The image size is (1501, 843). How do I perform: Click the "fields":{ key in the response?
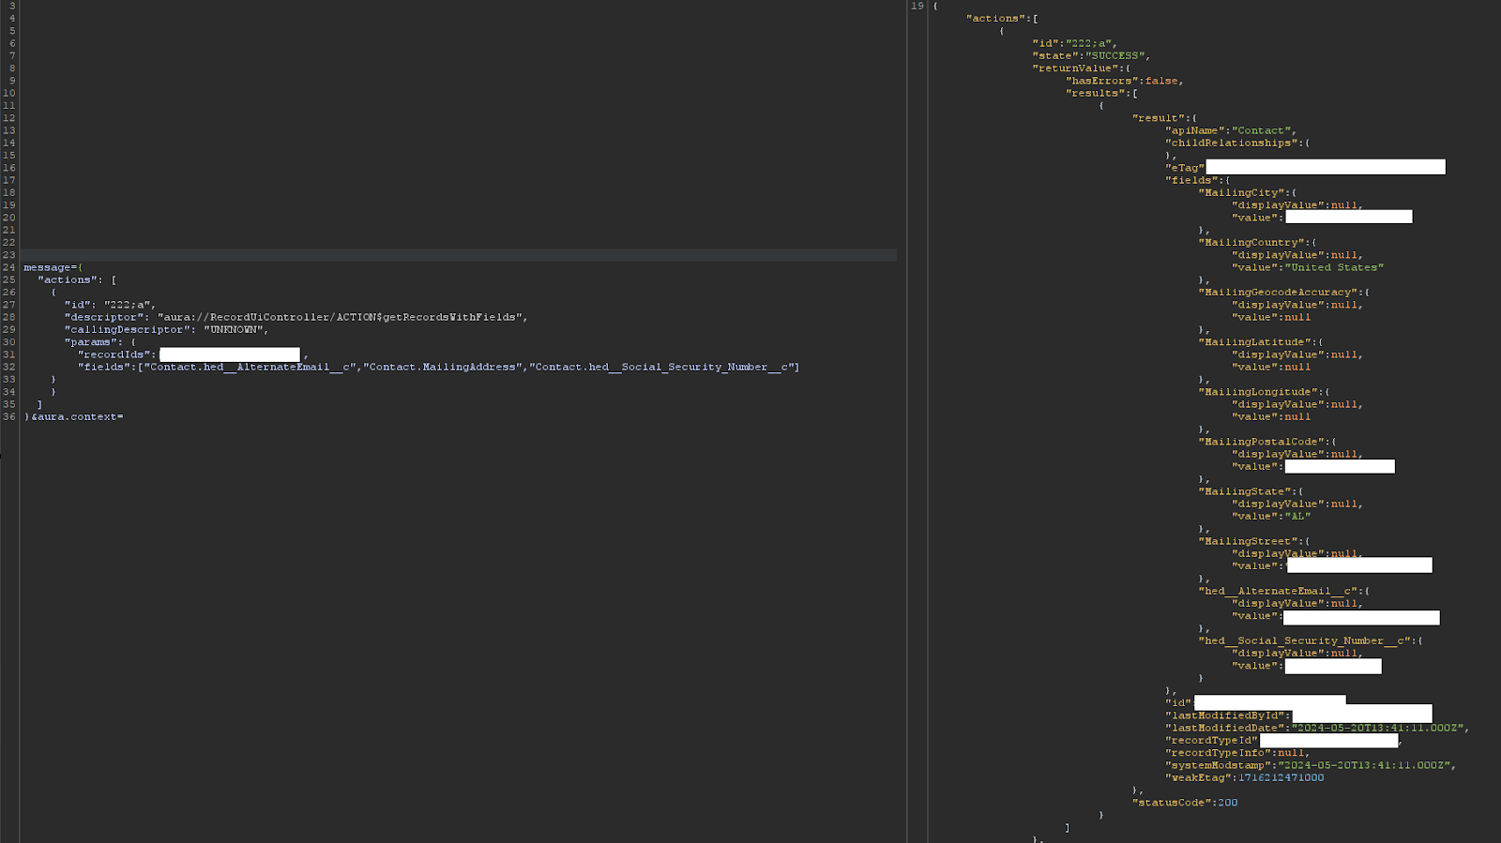[1198, 180]
